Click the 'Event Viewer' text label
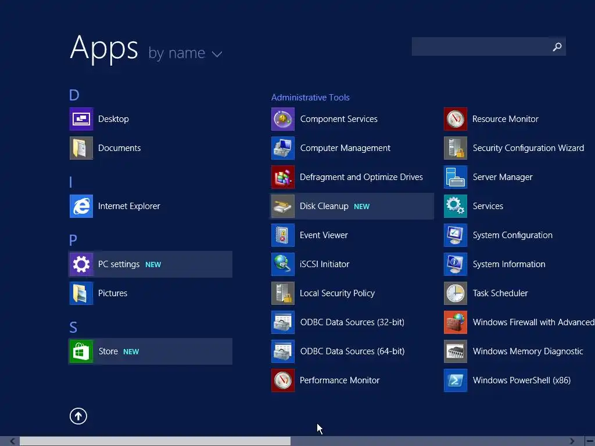Image resolution: width=595 pixels, height=446 pixels. 324,235
